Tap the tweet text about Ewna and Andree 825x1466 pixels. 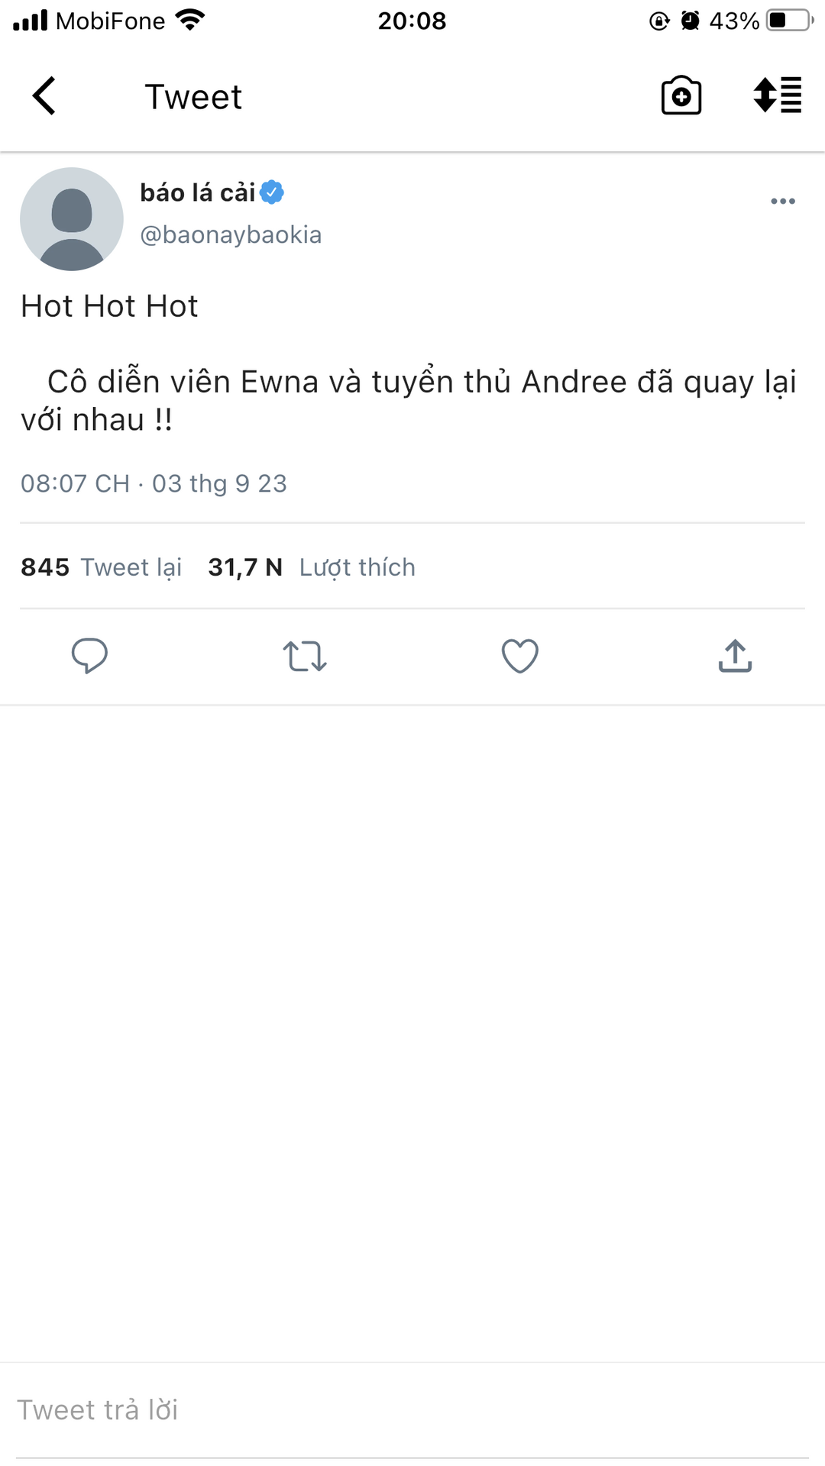[409, 400]
